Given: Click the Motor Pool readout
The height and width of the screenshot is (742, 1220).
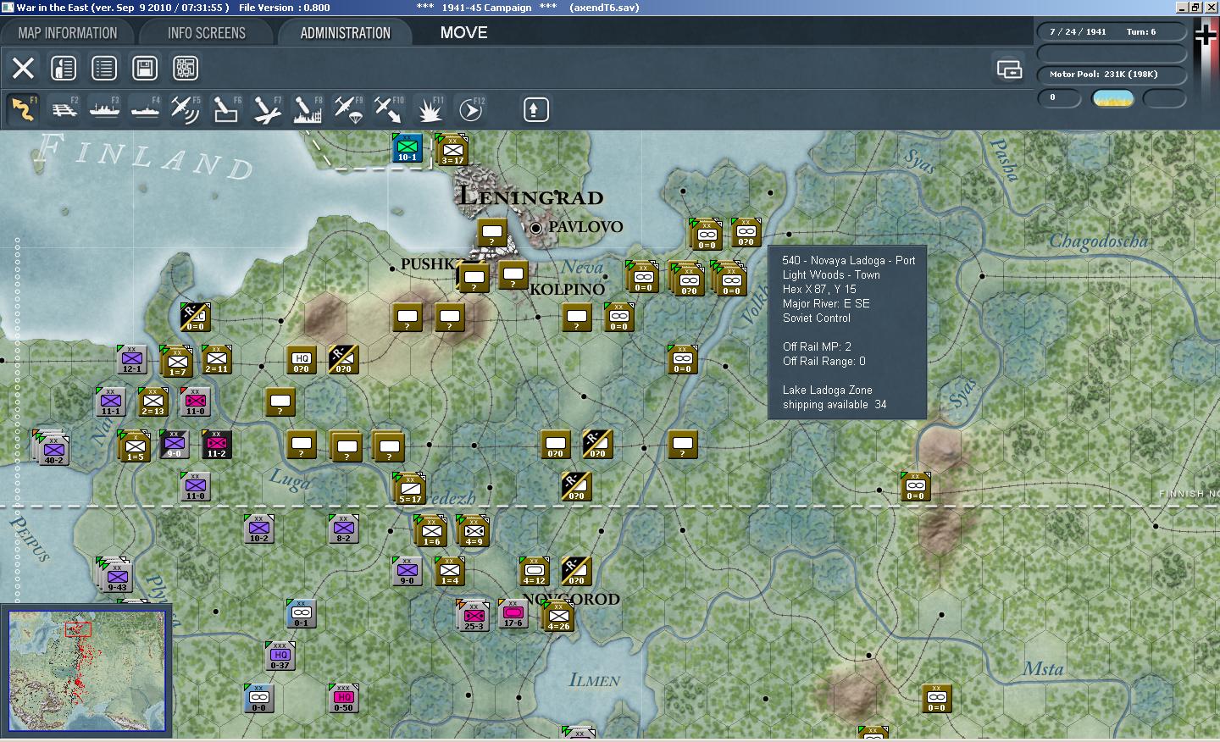Looking at the screenshot, I should [1110, 75].
